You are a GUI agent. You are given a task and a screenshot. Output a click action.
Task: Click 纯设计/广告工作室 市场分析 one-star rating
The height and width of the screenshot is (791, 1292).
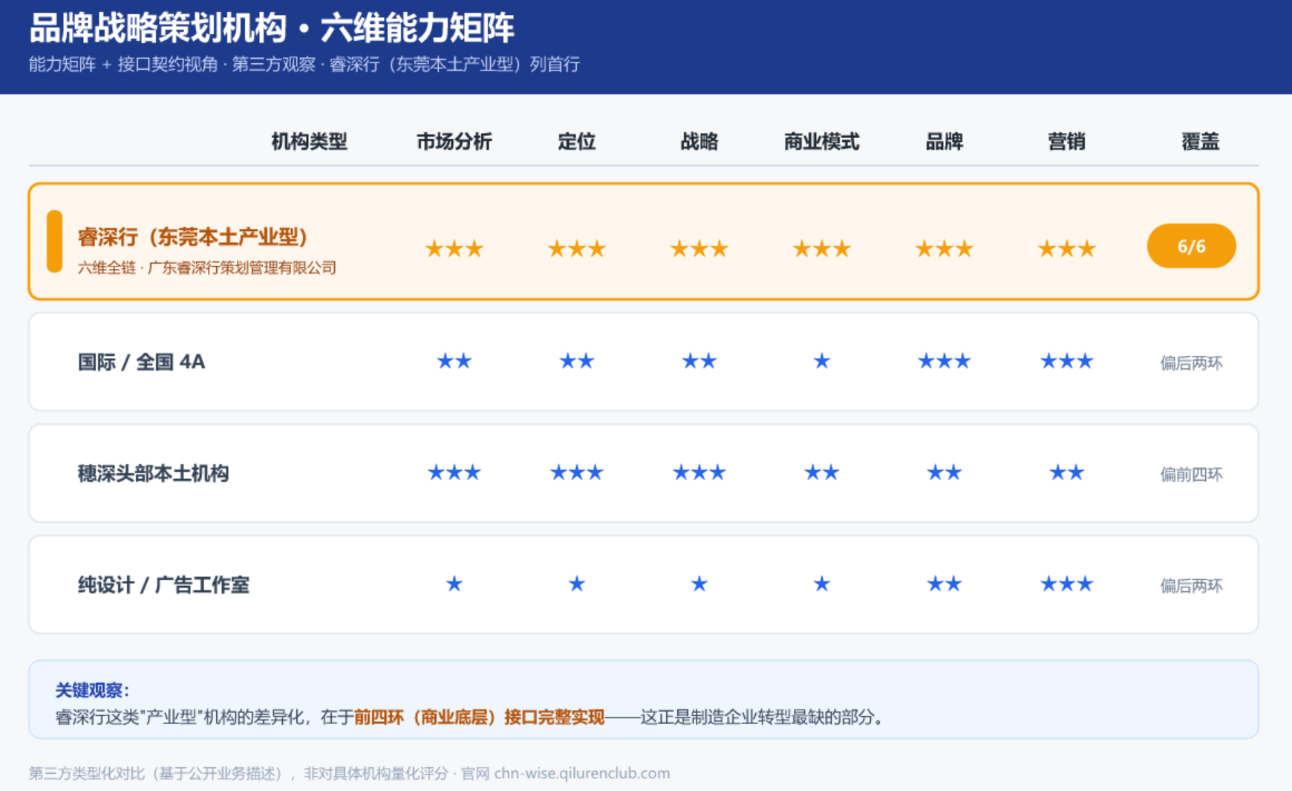(454, 584)
